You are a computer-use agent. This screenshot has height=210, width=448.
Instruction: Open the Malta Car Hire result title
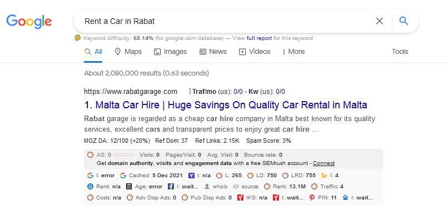[231, 105]
